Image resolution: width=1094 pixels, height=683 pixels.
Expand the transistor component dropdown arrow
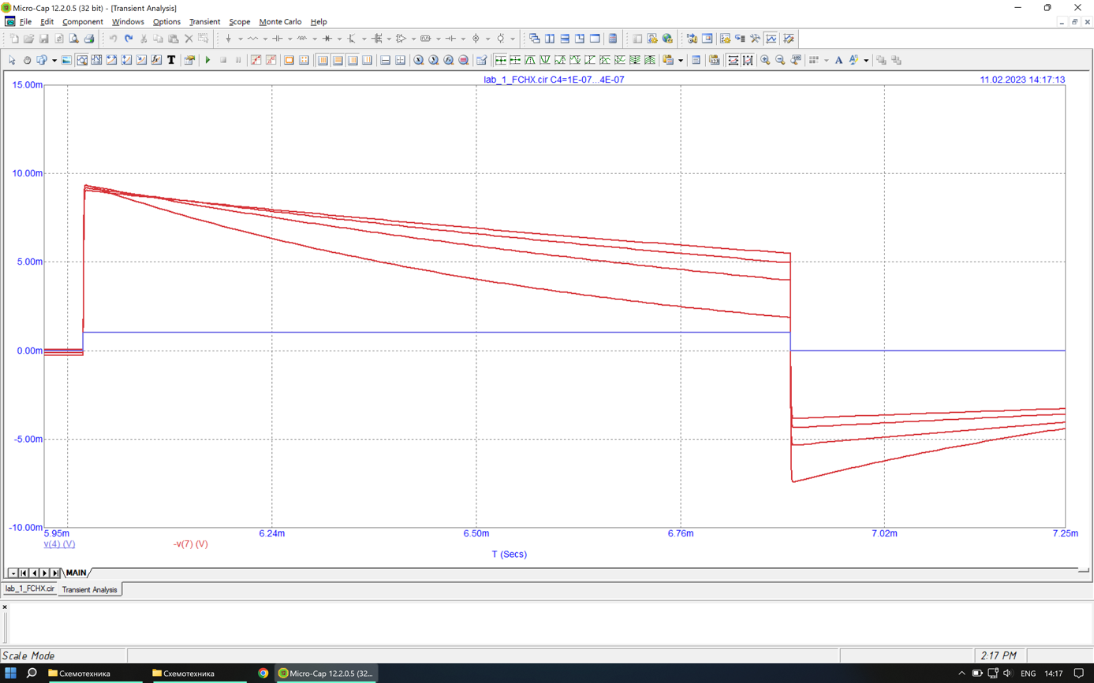click(364, 39)
